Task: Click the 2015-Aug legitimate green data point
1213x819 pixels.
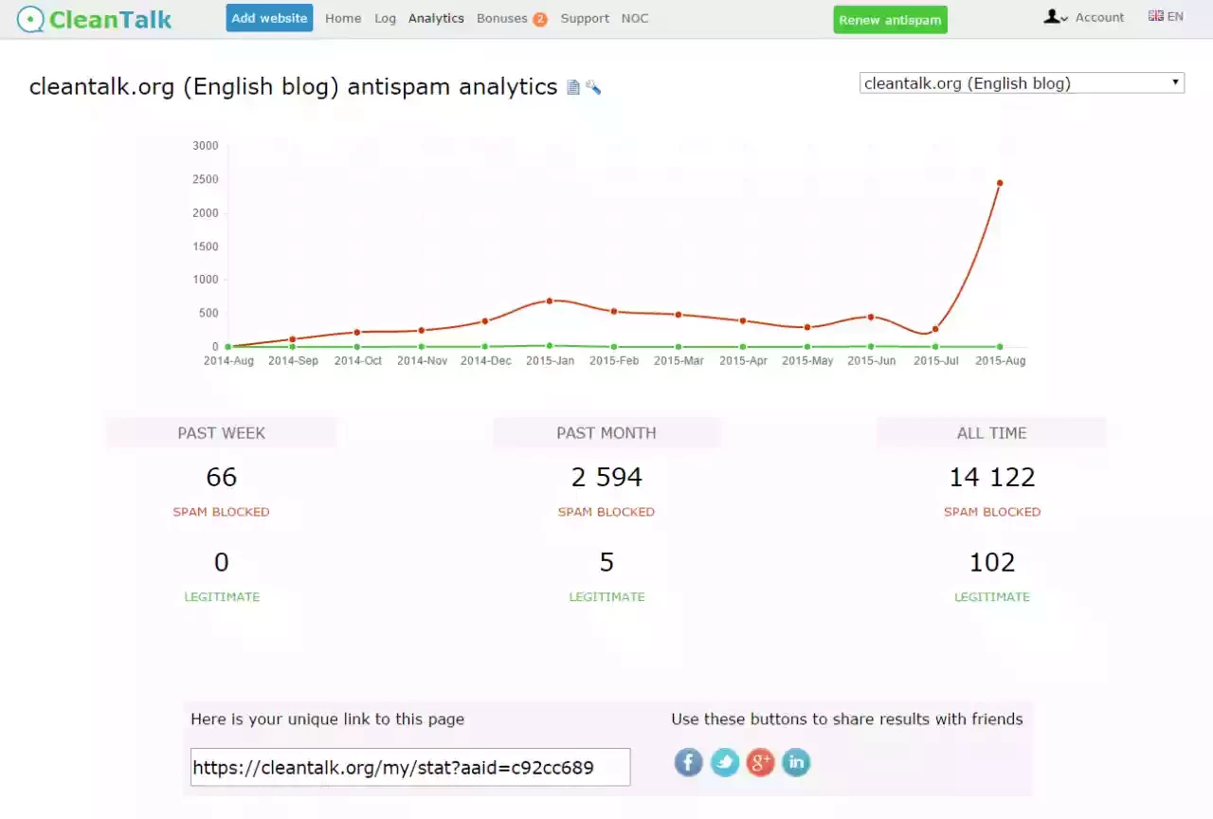Action: [x=1000, y=347]
